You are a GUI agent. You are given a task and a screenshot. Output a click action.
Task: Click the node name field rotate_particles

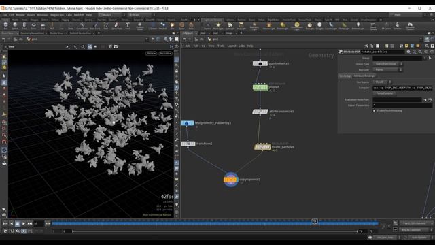pyautogui.click(x=382, y=52)
